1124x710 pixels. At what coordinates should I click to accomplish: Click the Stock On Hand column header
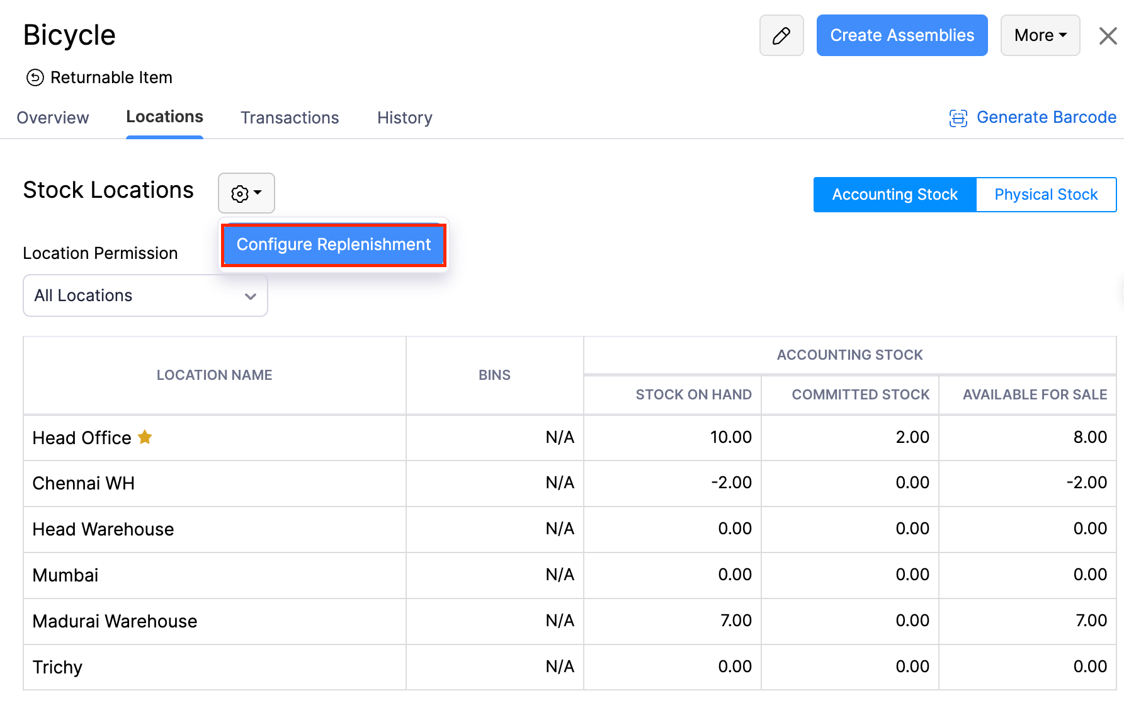[693, 394]
